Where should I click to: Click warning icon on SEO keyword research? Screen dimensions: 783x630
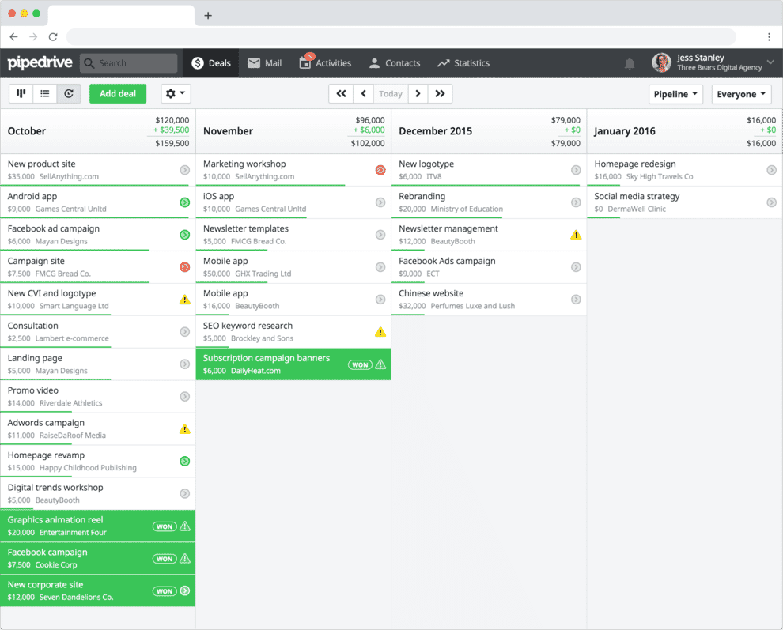[380, 332]
